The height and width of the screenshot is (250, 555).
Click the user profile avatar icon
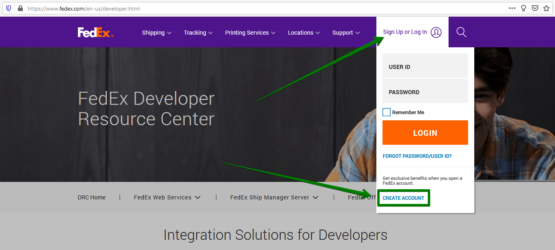click(436, 32)
